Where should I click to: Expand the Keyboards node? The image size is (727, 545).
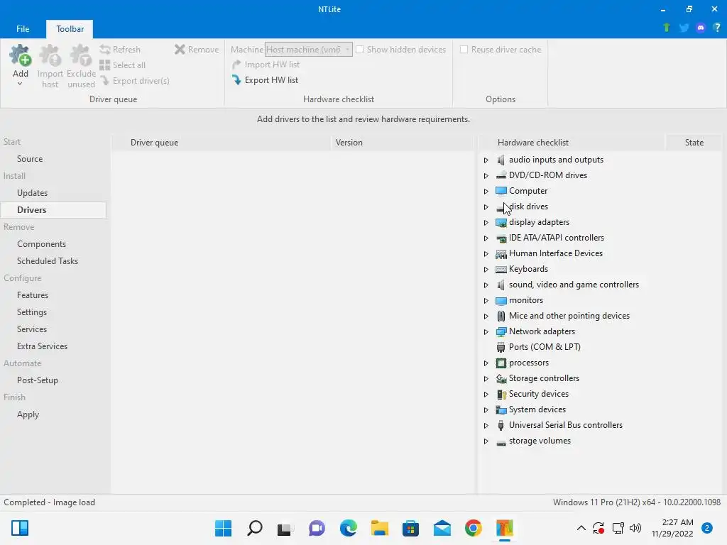coord(486,269)
